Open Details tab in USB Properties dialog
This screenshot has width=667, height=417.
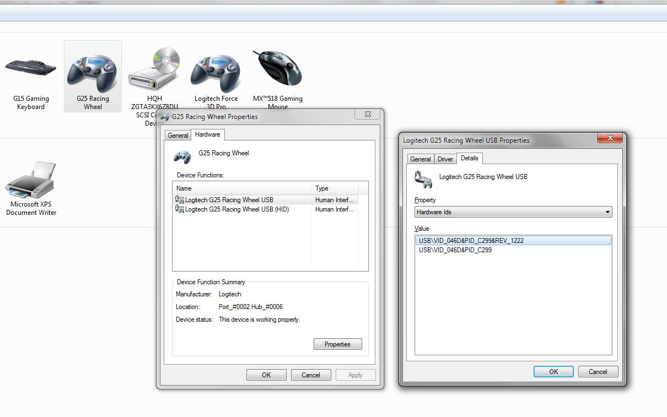point(470,158)
